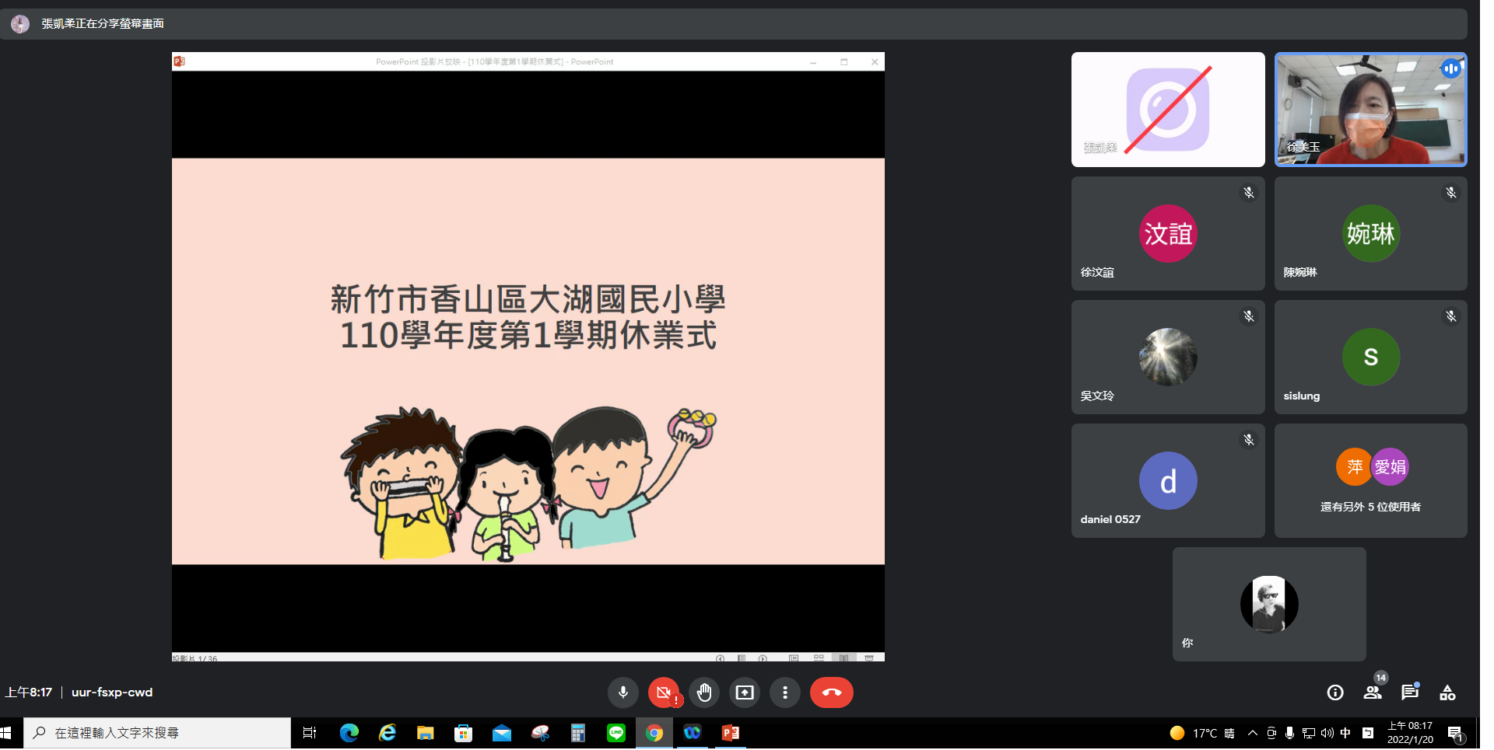Viewport: 1494px width, 750px height.
Task: Select 徐美玉's video tile
Action: click(1370, 110)
